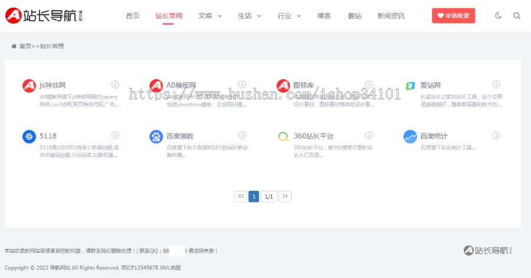Toggle dark mode moon icon
The image size is (531, 278).
[x=498, y=15]
